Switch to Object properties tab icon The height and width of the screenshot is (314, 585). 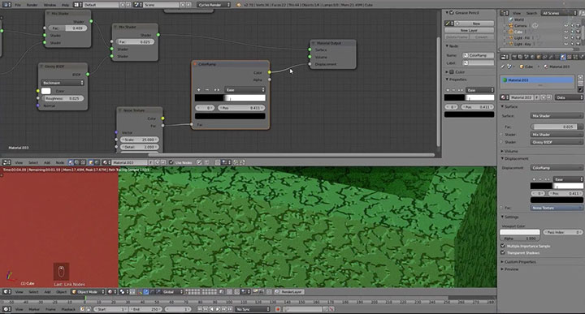[539, 57]
